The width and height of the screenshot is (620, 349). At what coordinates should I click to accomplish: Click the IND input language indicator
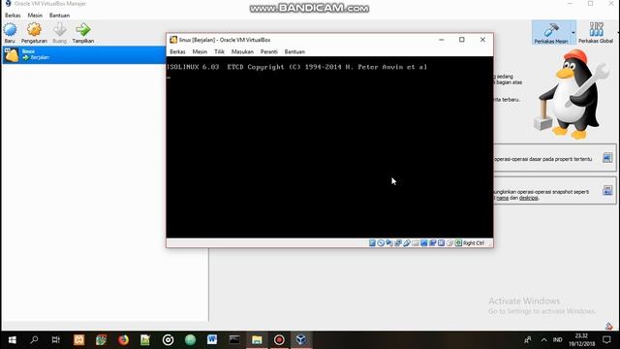[x=558, y=340]
